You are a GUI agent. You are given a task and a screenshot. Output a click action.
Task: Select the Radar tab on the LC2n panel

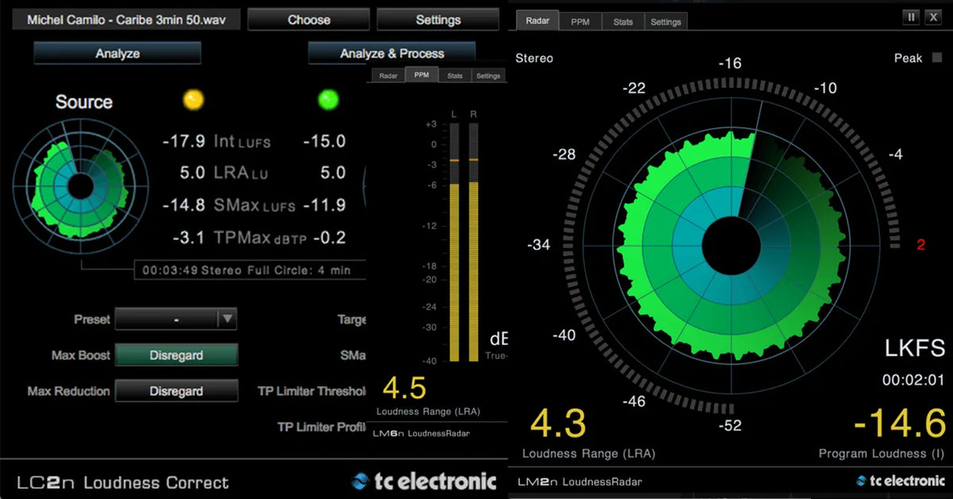point(390,75)
